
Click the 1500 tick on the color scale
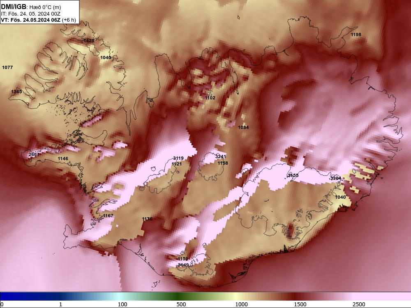[x=300, y=304]
